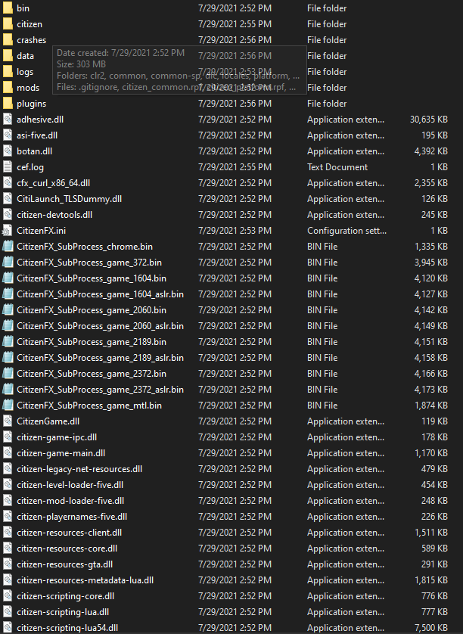Select the citizen folder name
Viewport: 463px width, 634px height.
click(x=30, y=24)
